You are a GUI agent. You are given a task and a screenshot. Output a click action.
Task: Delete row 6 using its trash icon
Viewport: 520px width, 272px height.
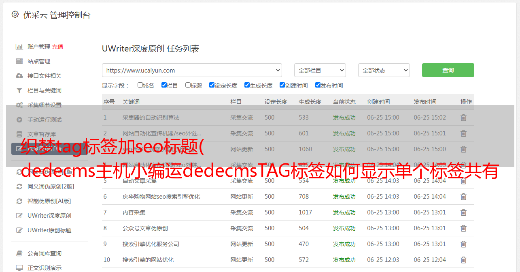tap(463, 197)
